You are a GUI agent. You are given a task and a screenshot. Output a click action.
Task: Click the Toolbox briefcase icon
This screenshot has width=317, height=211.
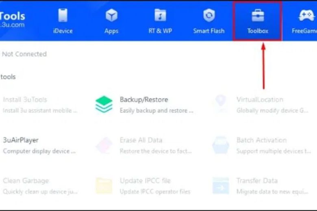pos(258,16)
